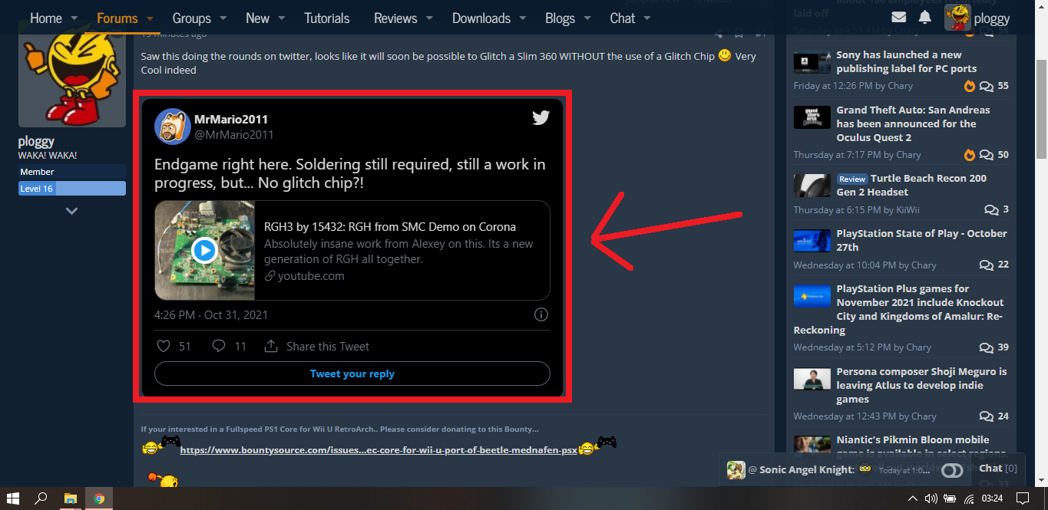Click the Member badge under ploggy
This screenshot has width=1048, height=510.
72,172
